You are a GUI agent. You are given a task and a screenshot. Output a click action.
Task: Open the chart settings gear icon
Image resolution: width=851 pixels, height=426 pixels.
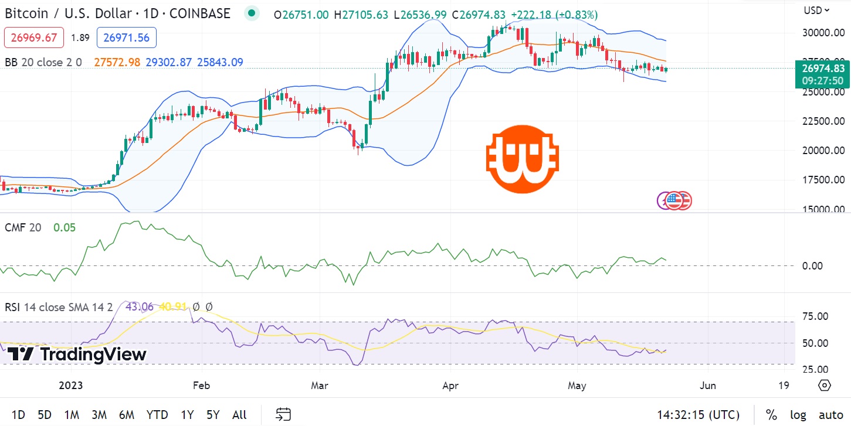pyautogui.click(x=825, y=385)
